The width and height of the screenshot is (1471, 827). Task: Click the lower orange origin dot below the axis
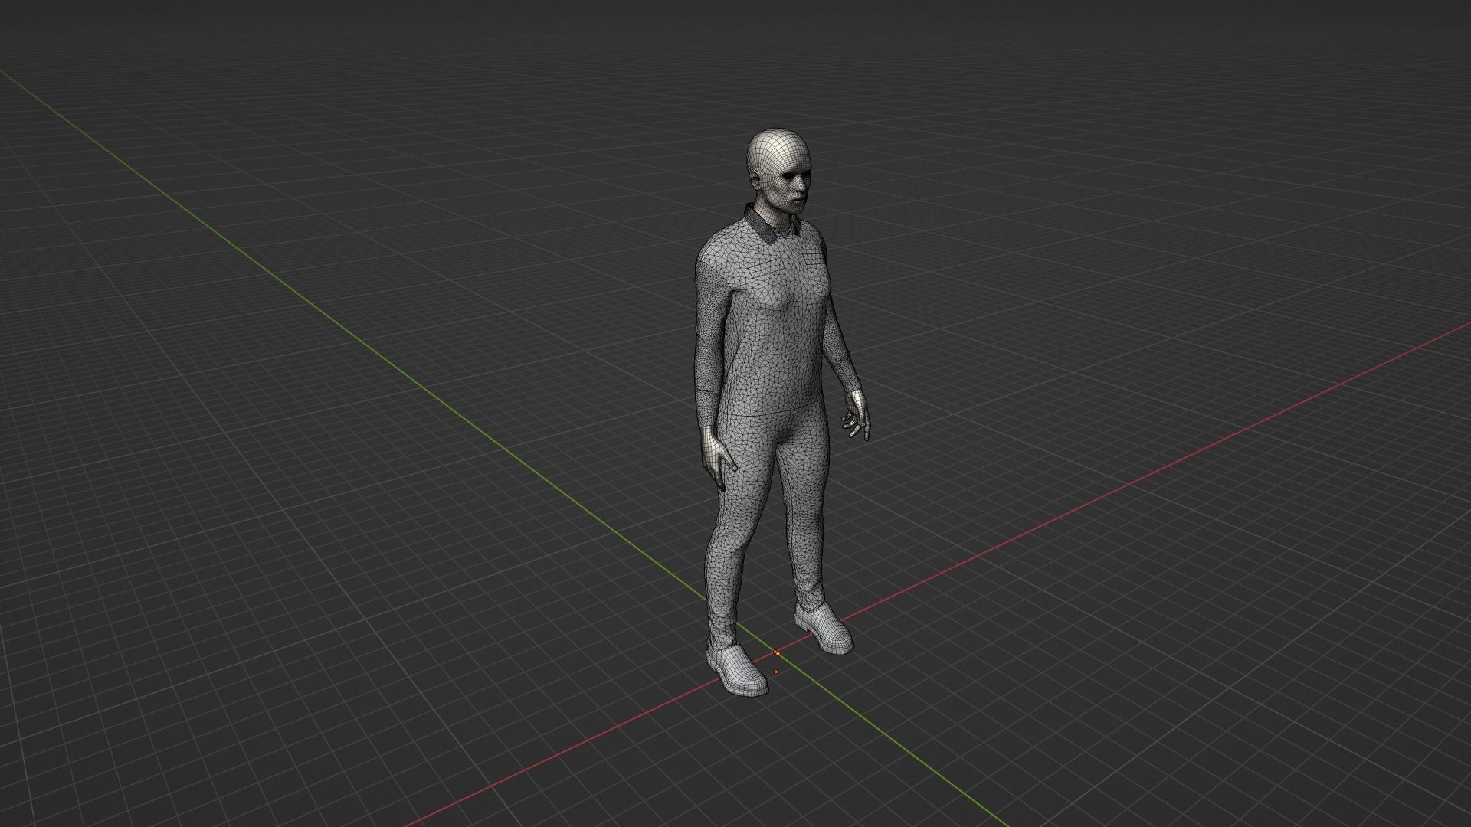point(775,672)
